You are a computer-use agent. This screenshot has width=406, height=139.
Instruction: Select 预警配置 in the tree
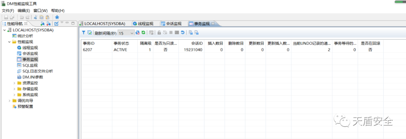tap(25, 106)
